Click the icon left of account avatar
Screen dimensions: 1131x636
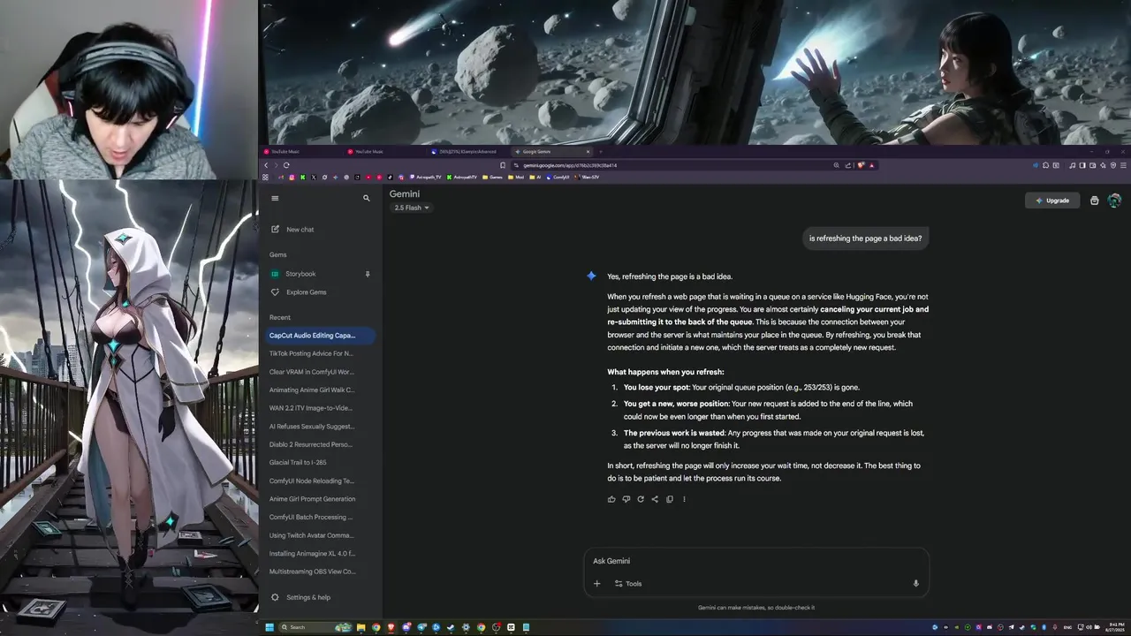click(x=1094, y=201)
